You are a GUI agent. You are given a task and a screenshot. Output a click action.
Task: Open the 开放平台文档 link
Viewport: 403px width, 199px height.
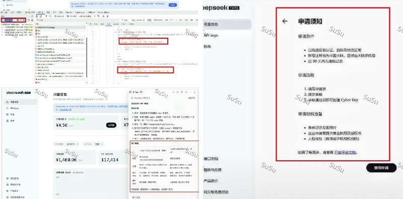346,152
